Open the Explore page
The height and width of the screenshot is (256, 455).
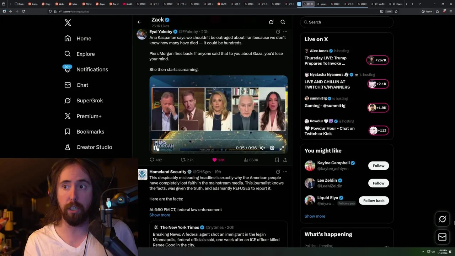click(x=80, y=54)
